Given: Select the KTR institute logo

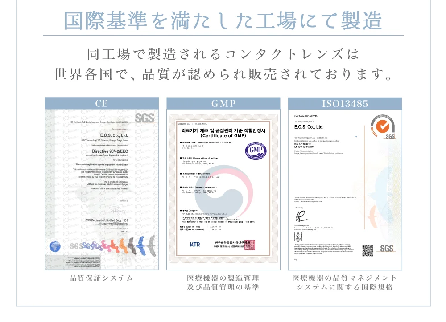Looking at the screenshot, I should [x=195, y=244].
